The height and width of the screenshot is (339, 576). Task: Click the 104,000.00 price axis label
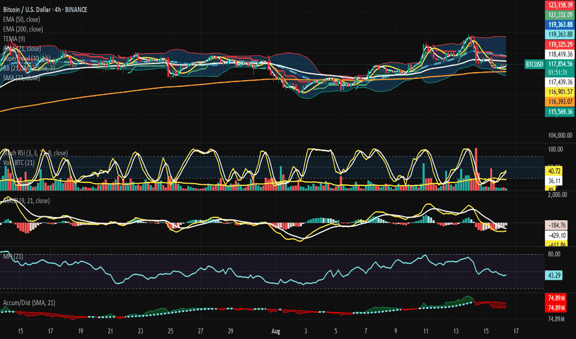560,135
